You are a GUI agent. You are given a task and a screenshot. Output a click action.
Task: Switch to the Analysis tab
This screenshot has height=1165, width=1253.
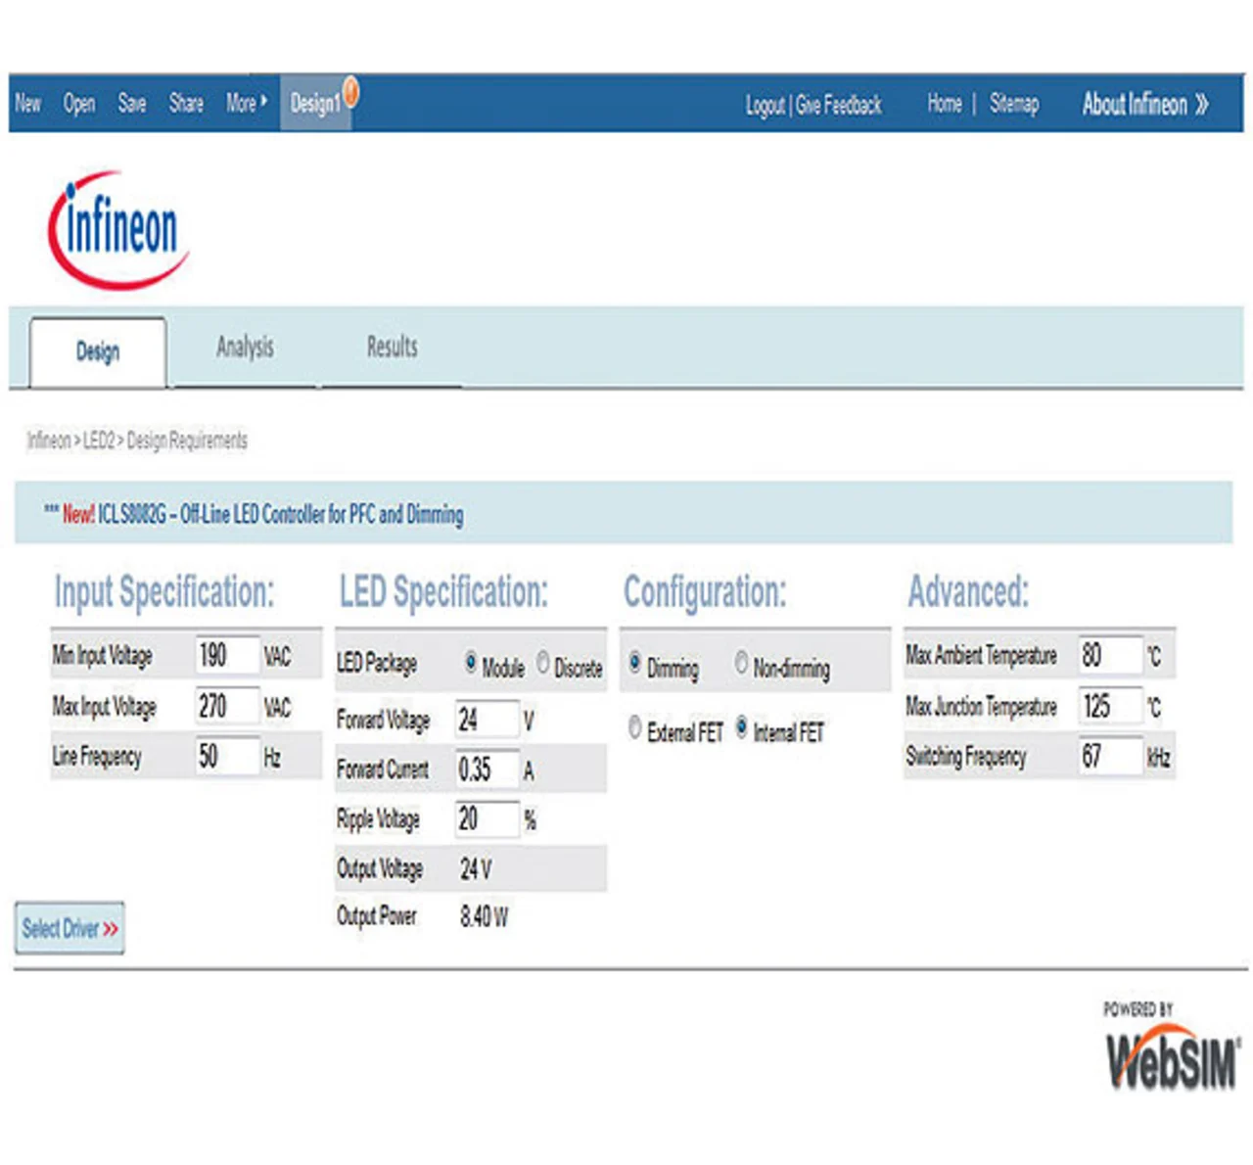pyautogui.click(x=245, y=347)
